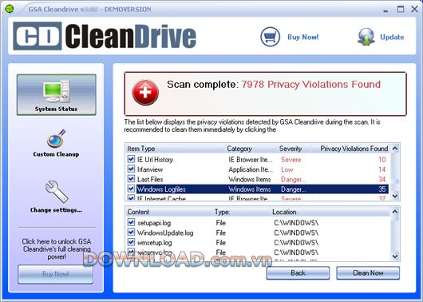Open System Status monitor icon
The width and height of the screenshot is (423, 302).
tap(57, 91)
